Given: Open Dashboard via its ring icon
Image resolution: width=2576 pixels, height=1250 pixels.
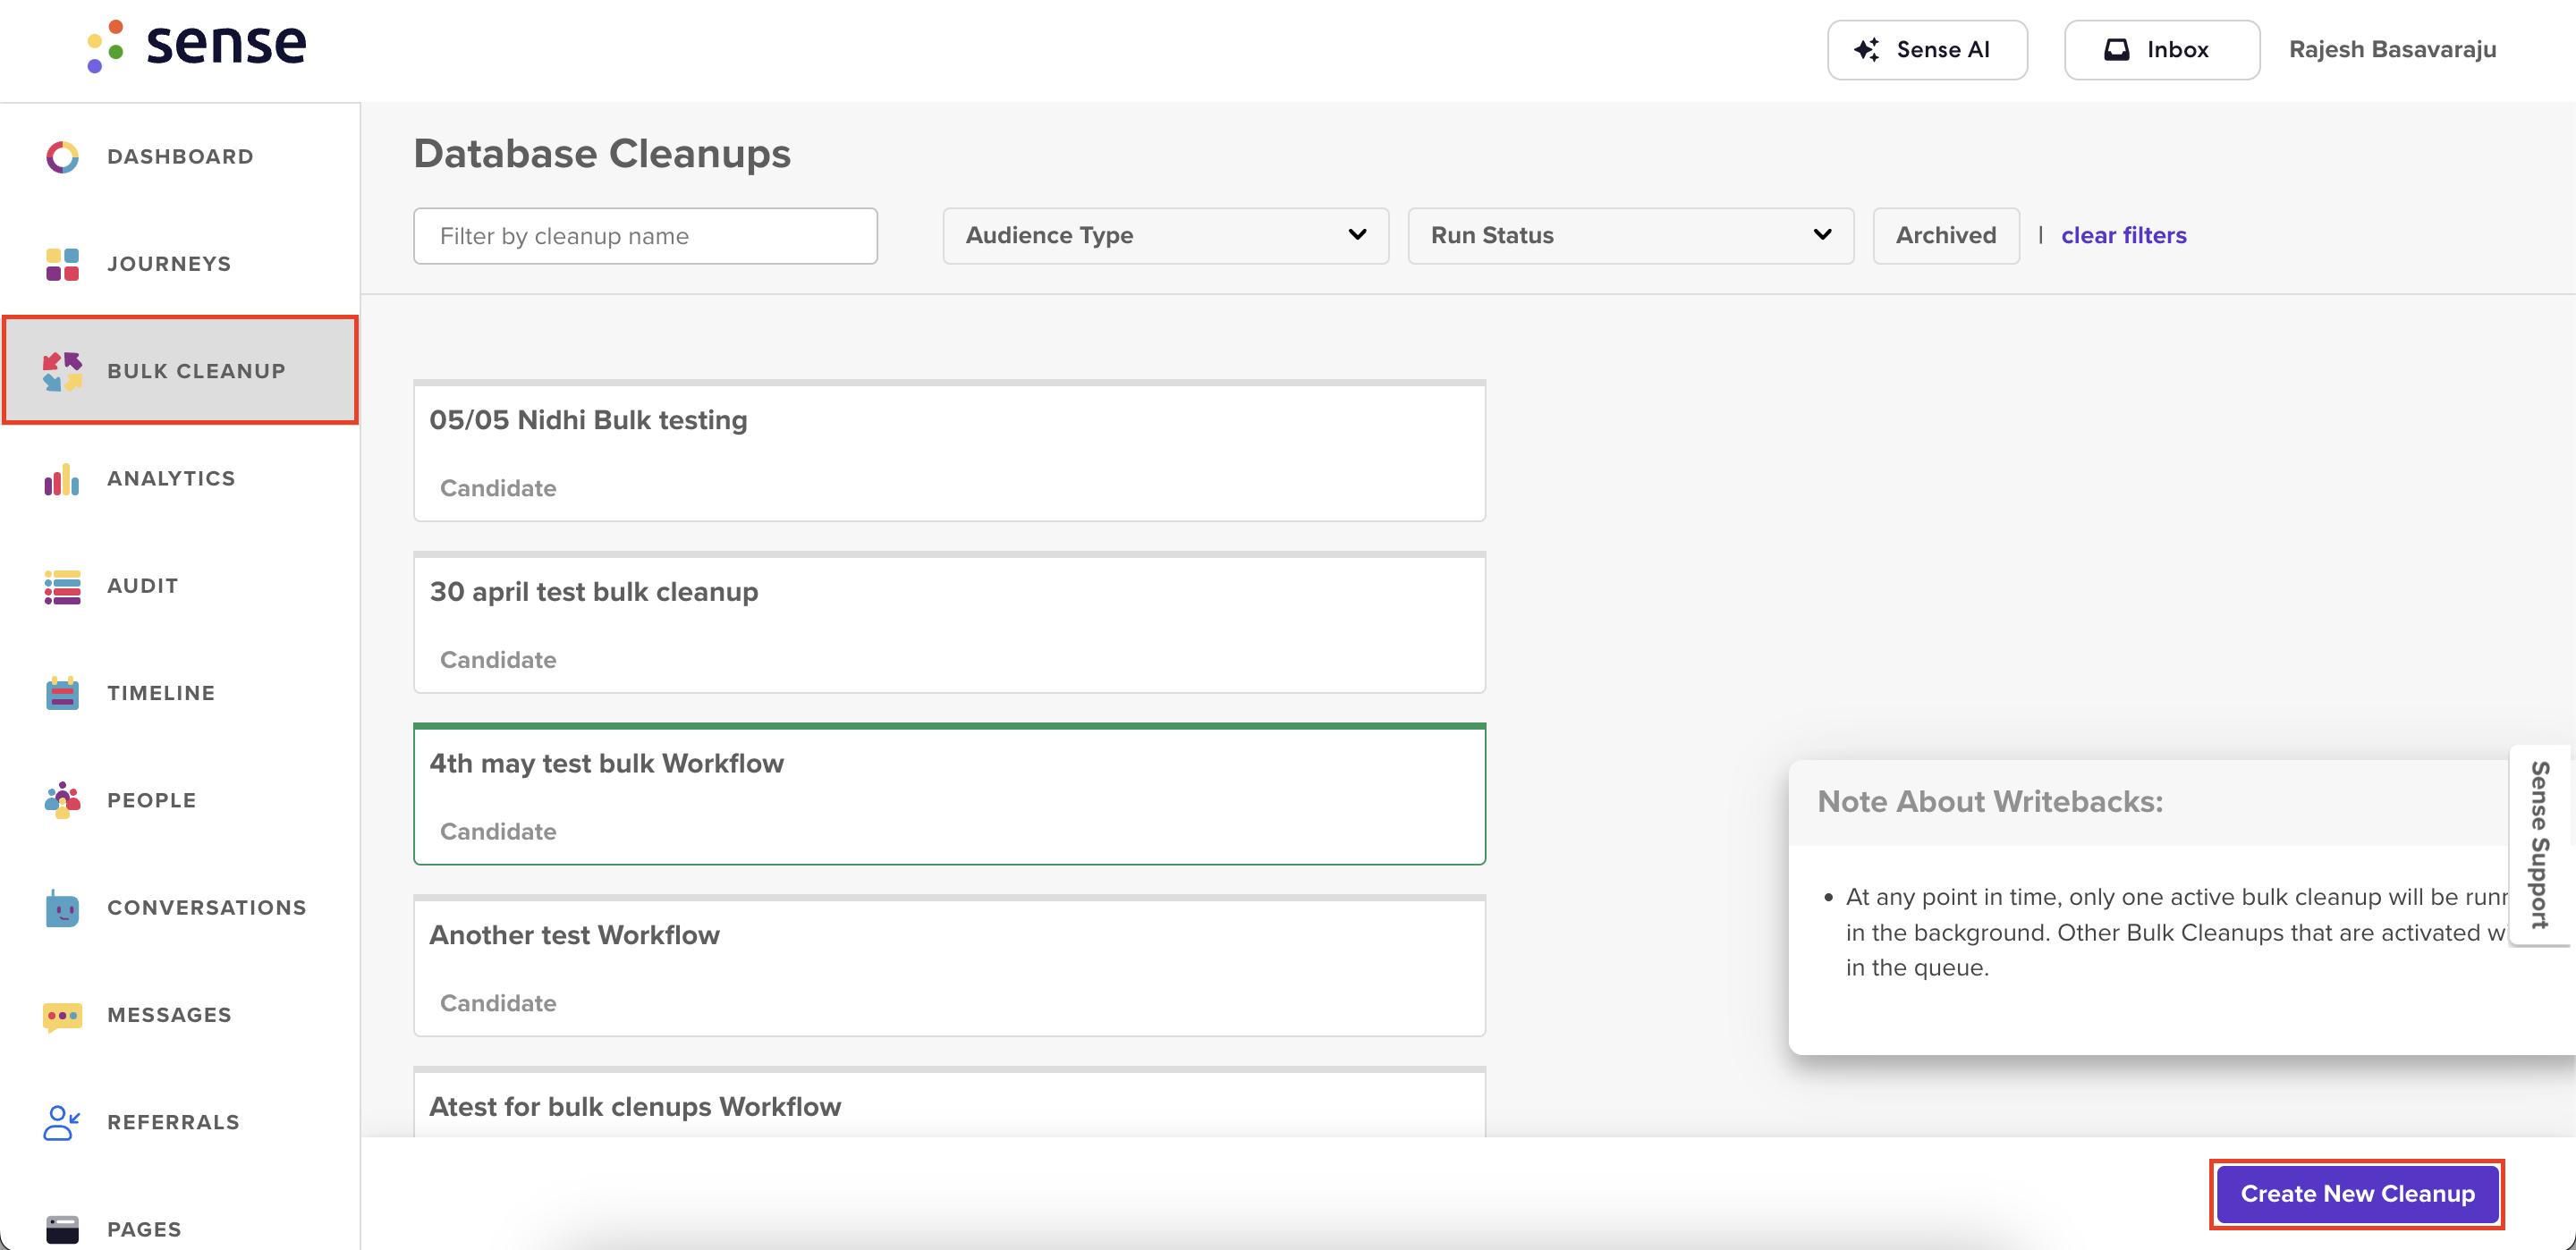Looking at the screenshot, I should click(x=62, y=157).
